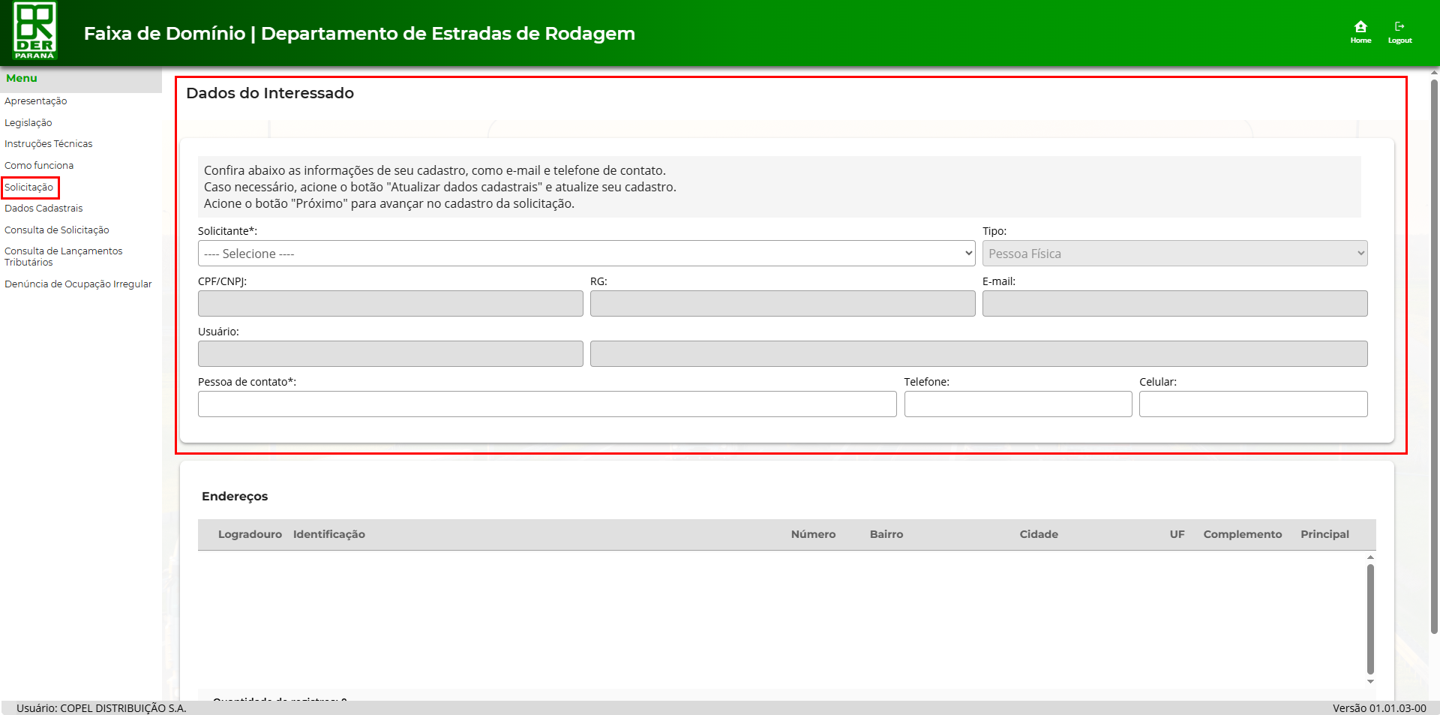
Task: Open Apresentação menu item
Action: click(x=36, y=101)
